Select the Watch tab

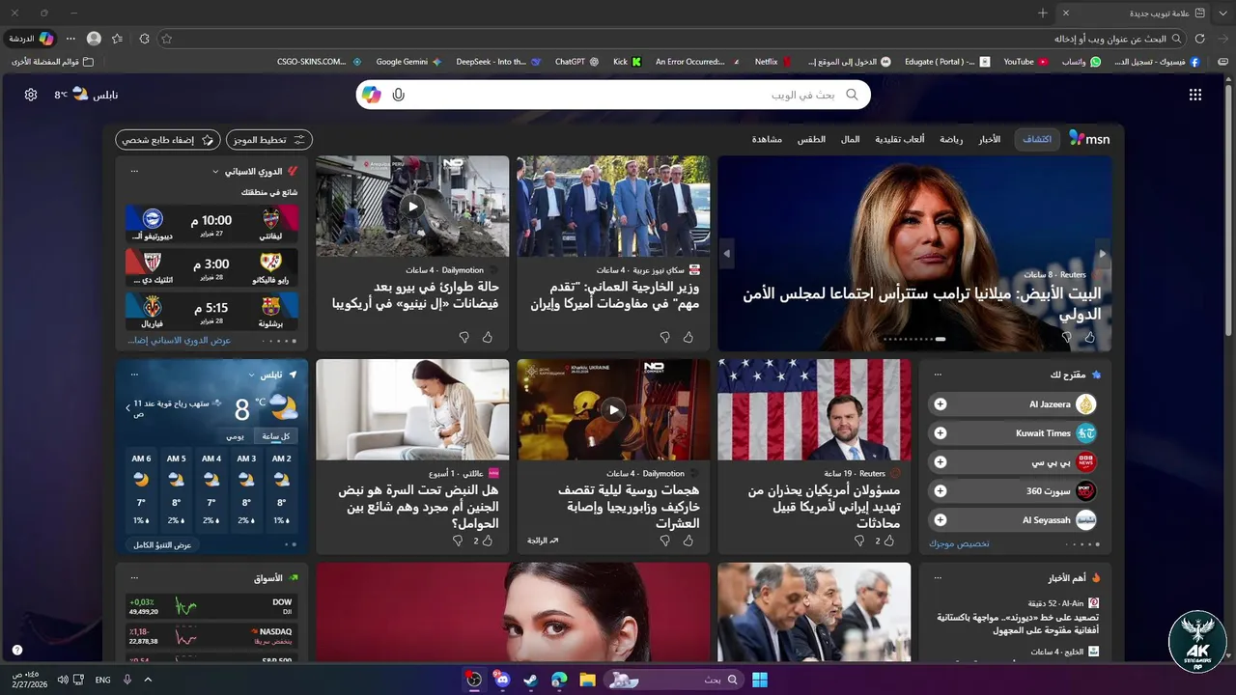coord(767,140)
